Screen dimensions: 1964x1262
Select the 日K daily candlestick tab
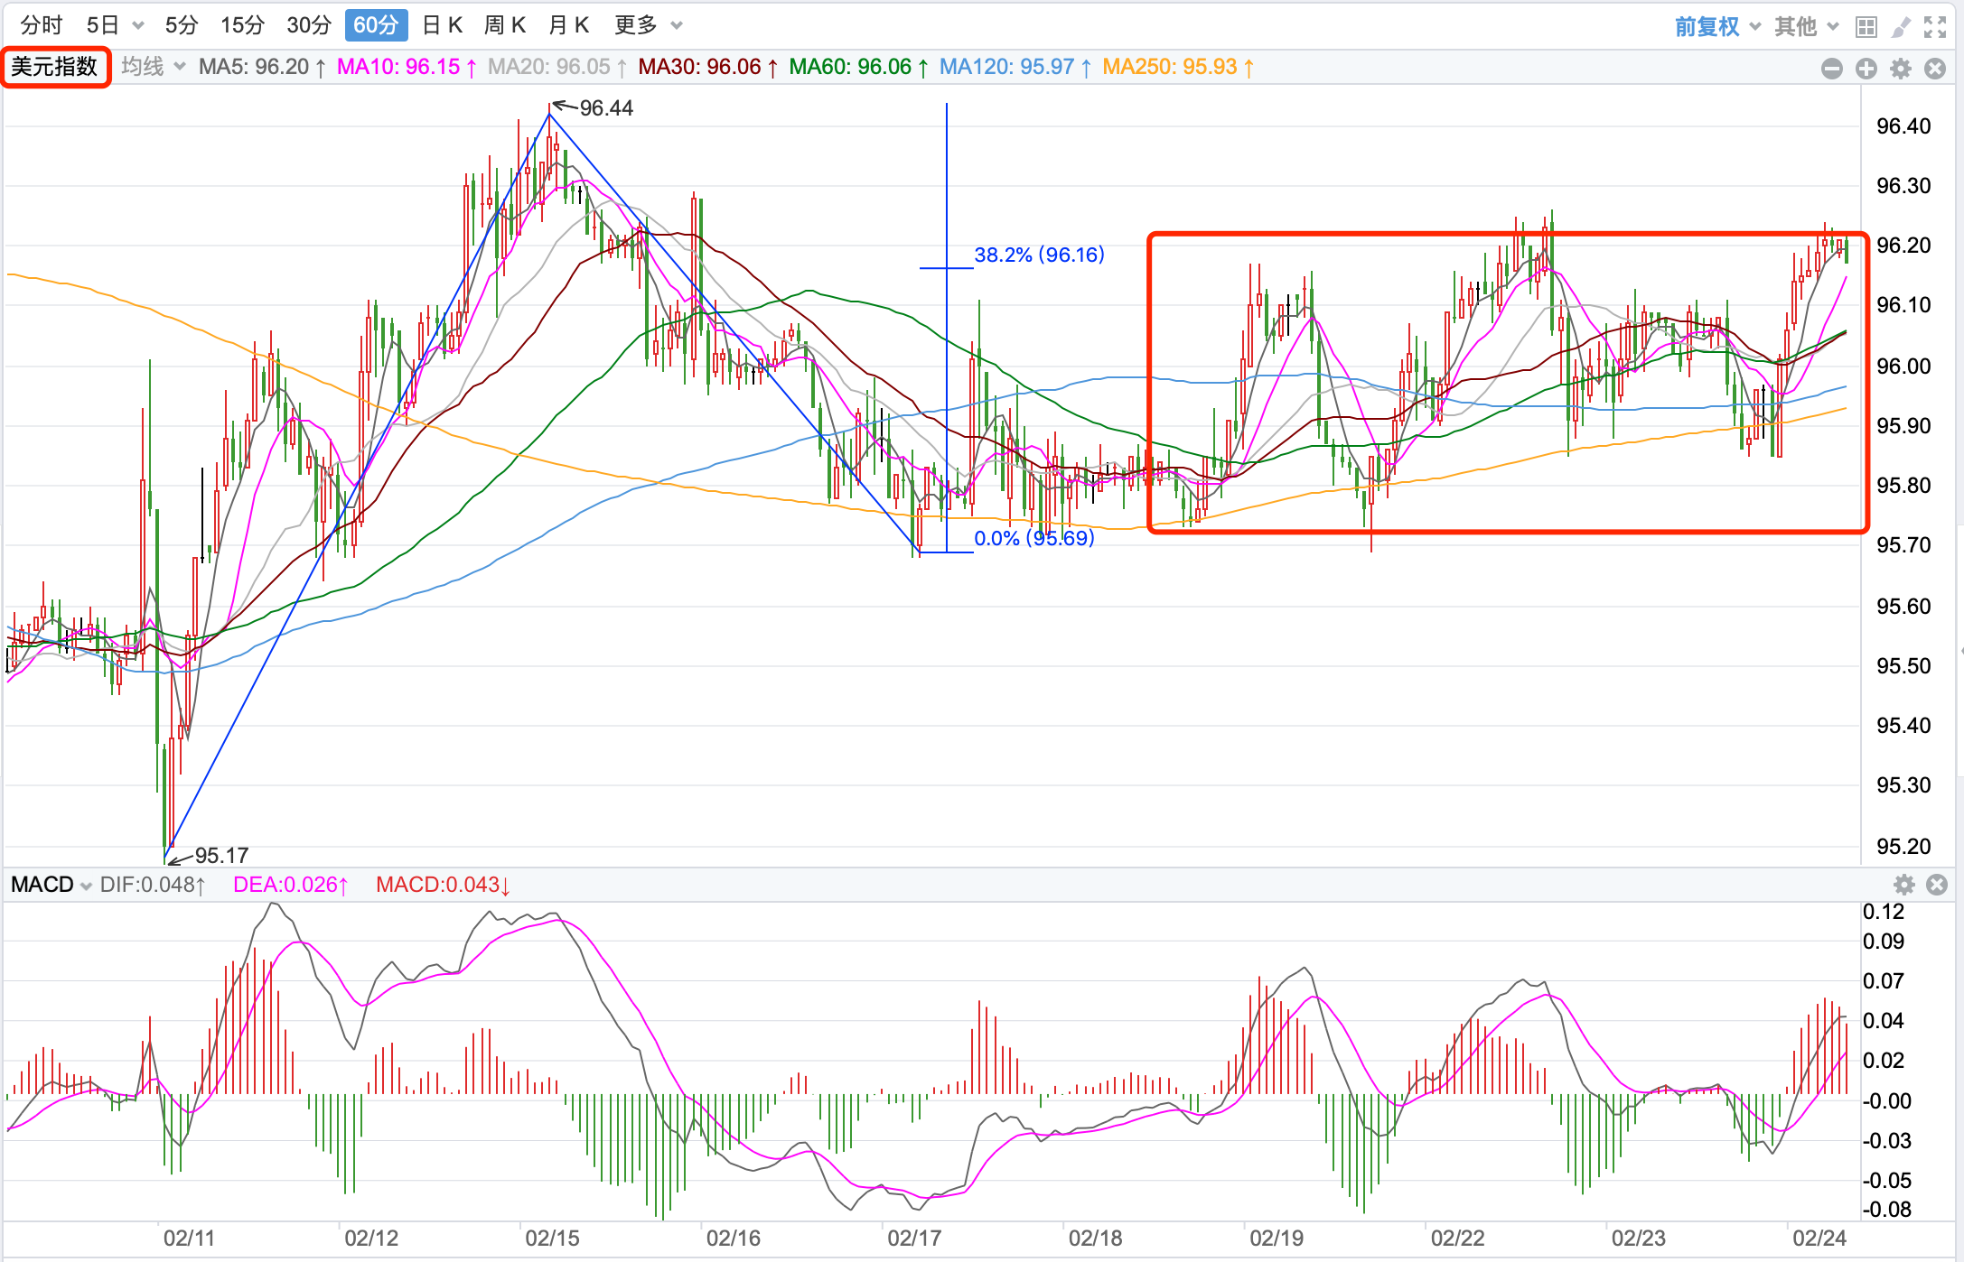[443, 25]
